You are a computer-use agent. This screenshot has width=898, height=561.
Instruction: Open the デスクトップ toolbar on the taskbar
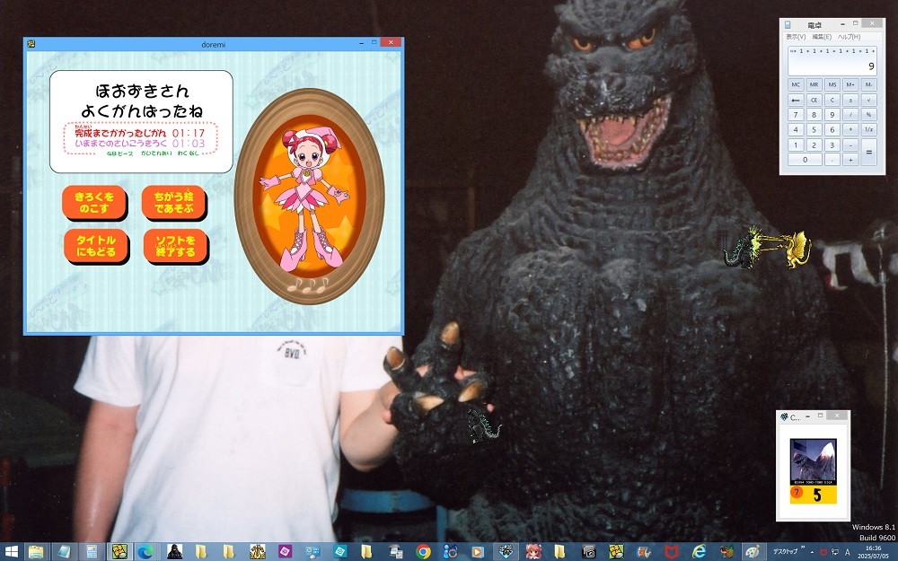[785, 551]
